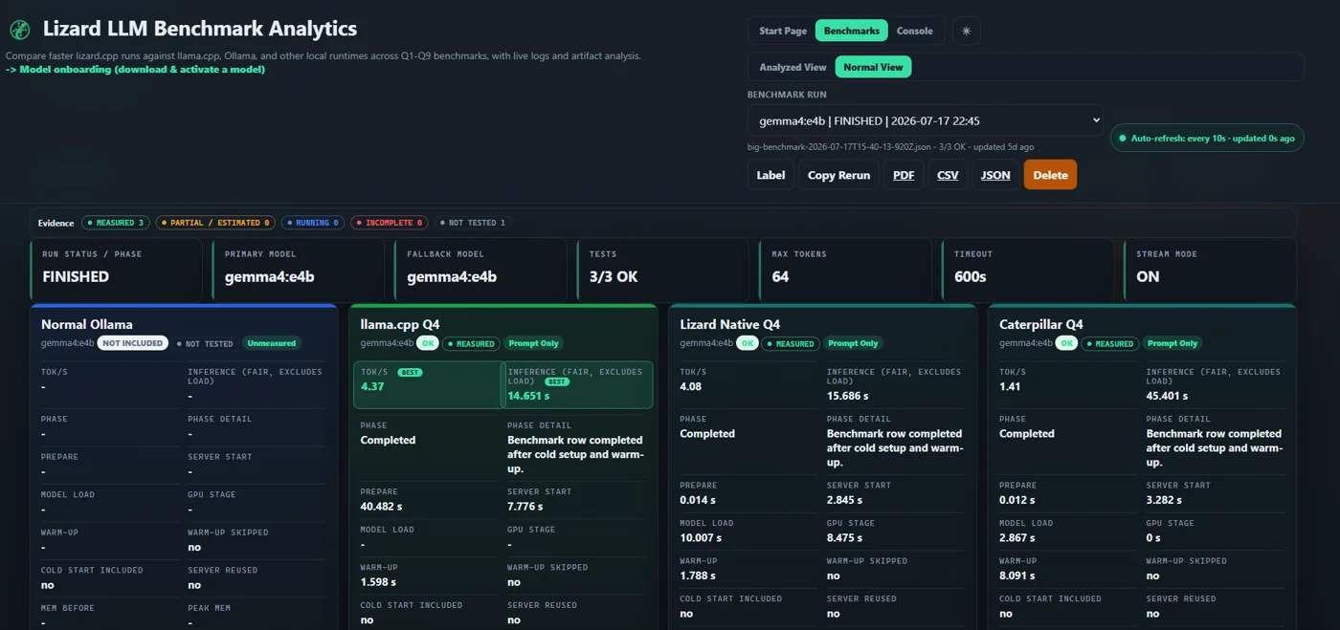Choose the INCOMPLETE 0 evidence badge

(x=389, y=223)
